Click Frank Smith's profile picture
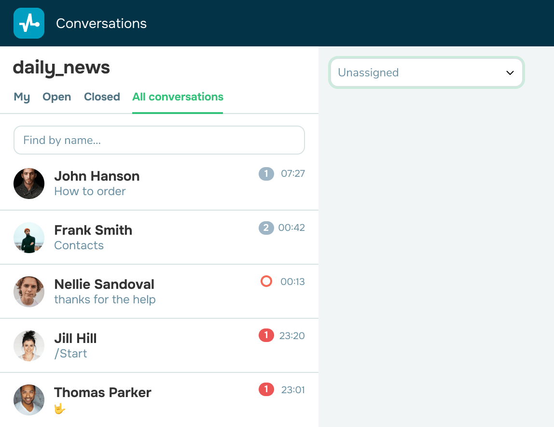Viewport: 554px width, 427px height. (29, 238)
